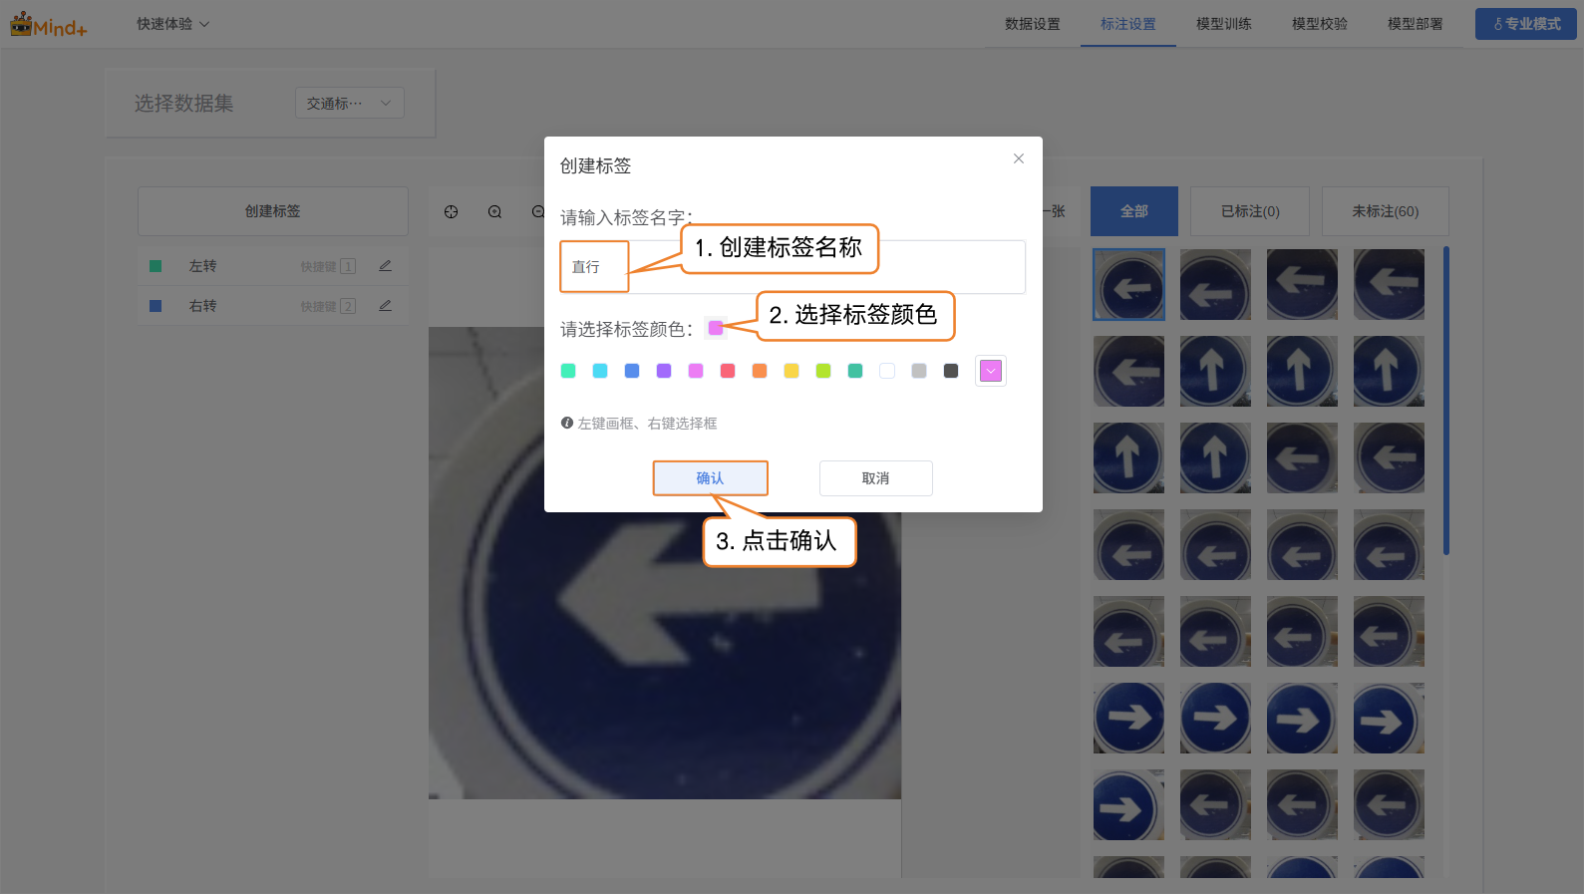
Task: Show only 已标注(0) images
Action: click(1249, 211)
